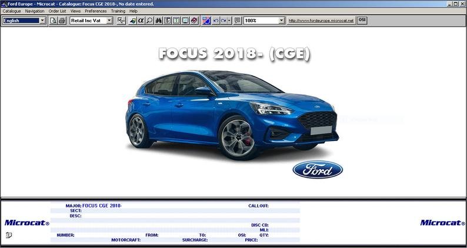The image size is (467, 248).
Task: Click the small icon below left Microcat logo
Action: (x=9, y=235)
